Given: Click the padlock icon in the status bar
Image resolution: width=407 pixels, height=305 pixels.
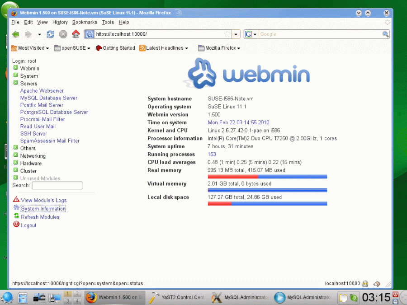Looking at the screenshot, I should (x=365, y=283).
